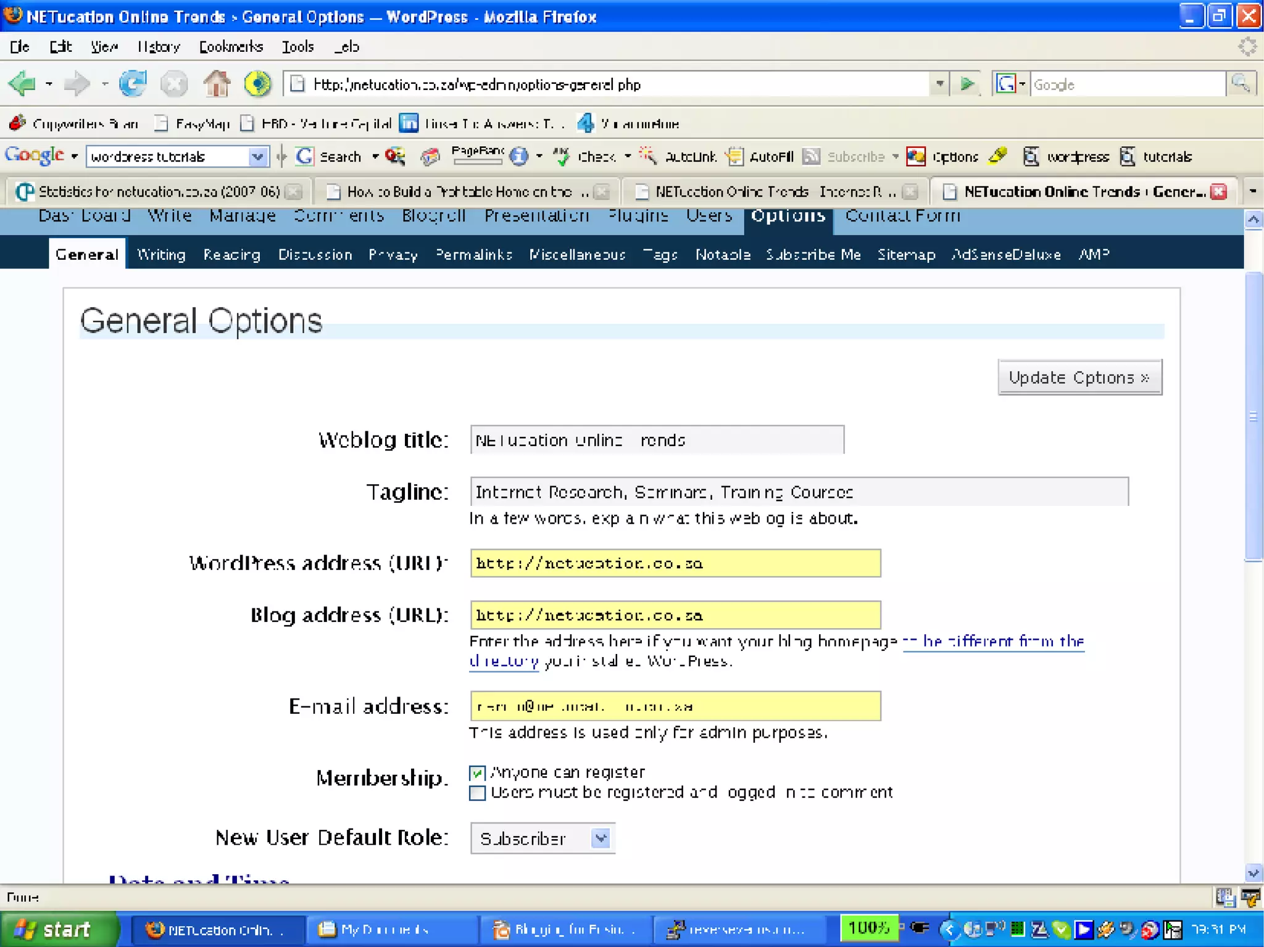Click the Firefox Back arrow button
The height and width of the screenshot is (947, 1264).
pos(22,84)
